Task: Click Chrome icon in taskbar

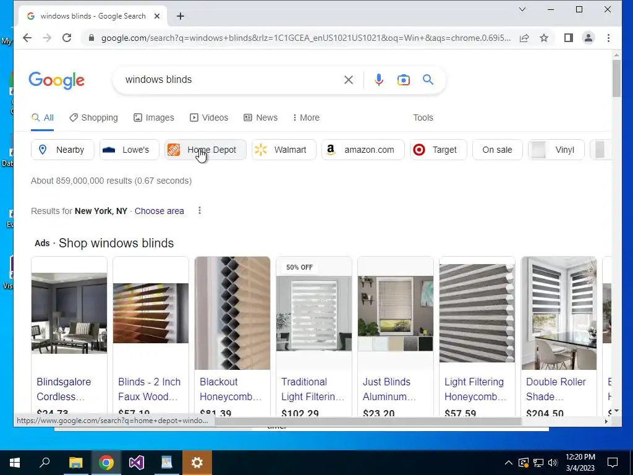Action: click(106, 463)
